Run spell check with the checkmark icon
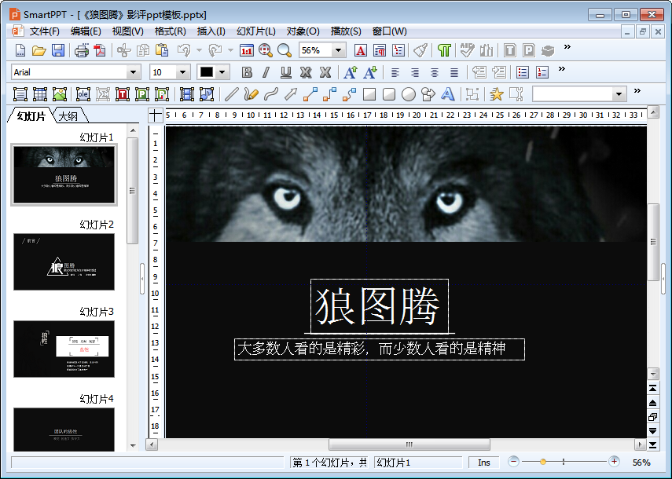Screen dimensions: 672x479 pos(467,50)
